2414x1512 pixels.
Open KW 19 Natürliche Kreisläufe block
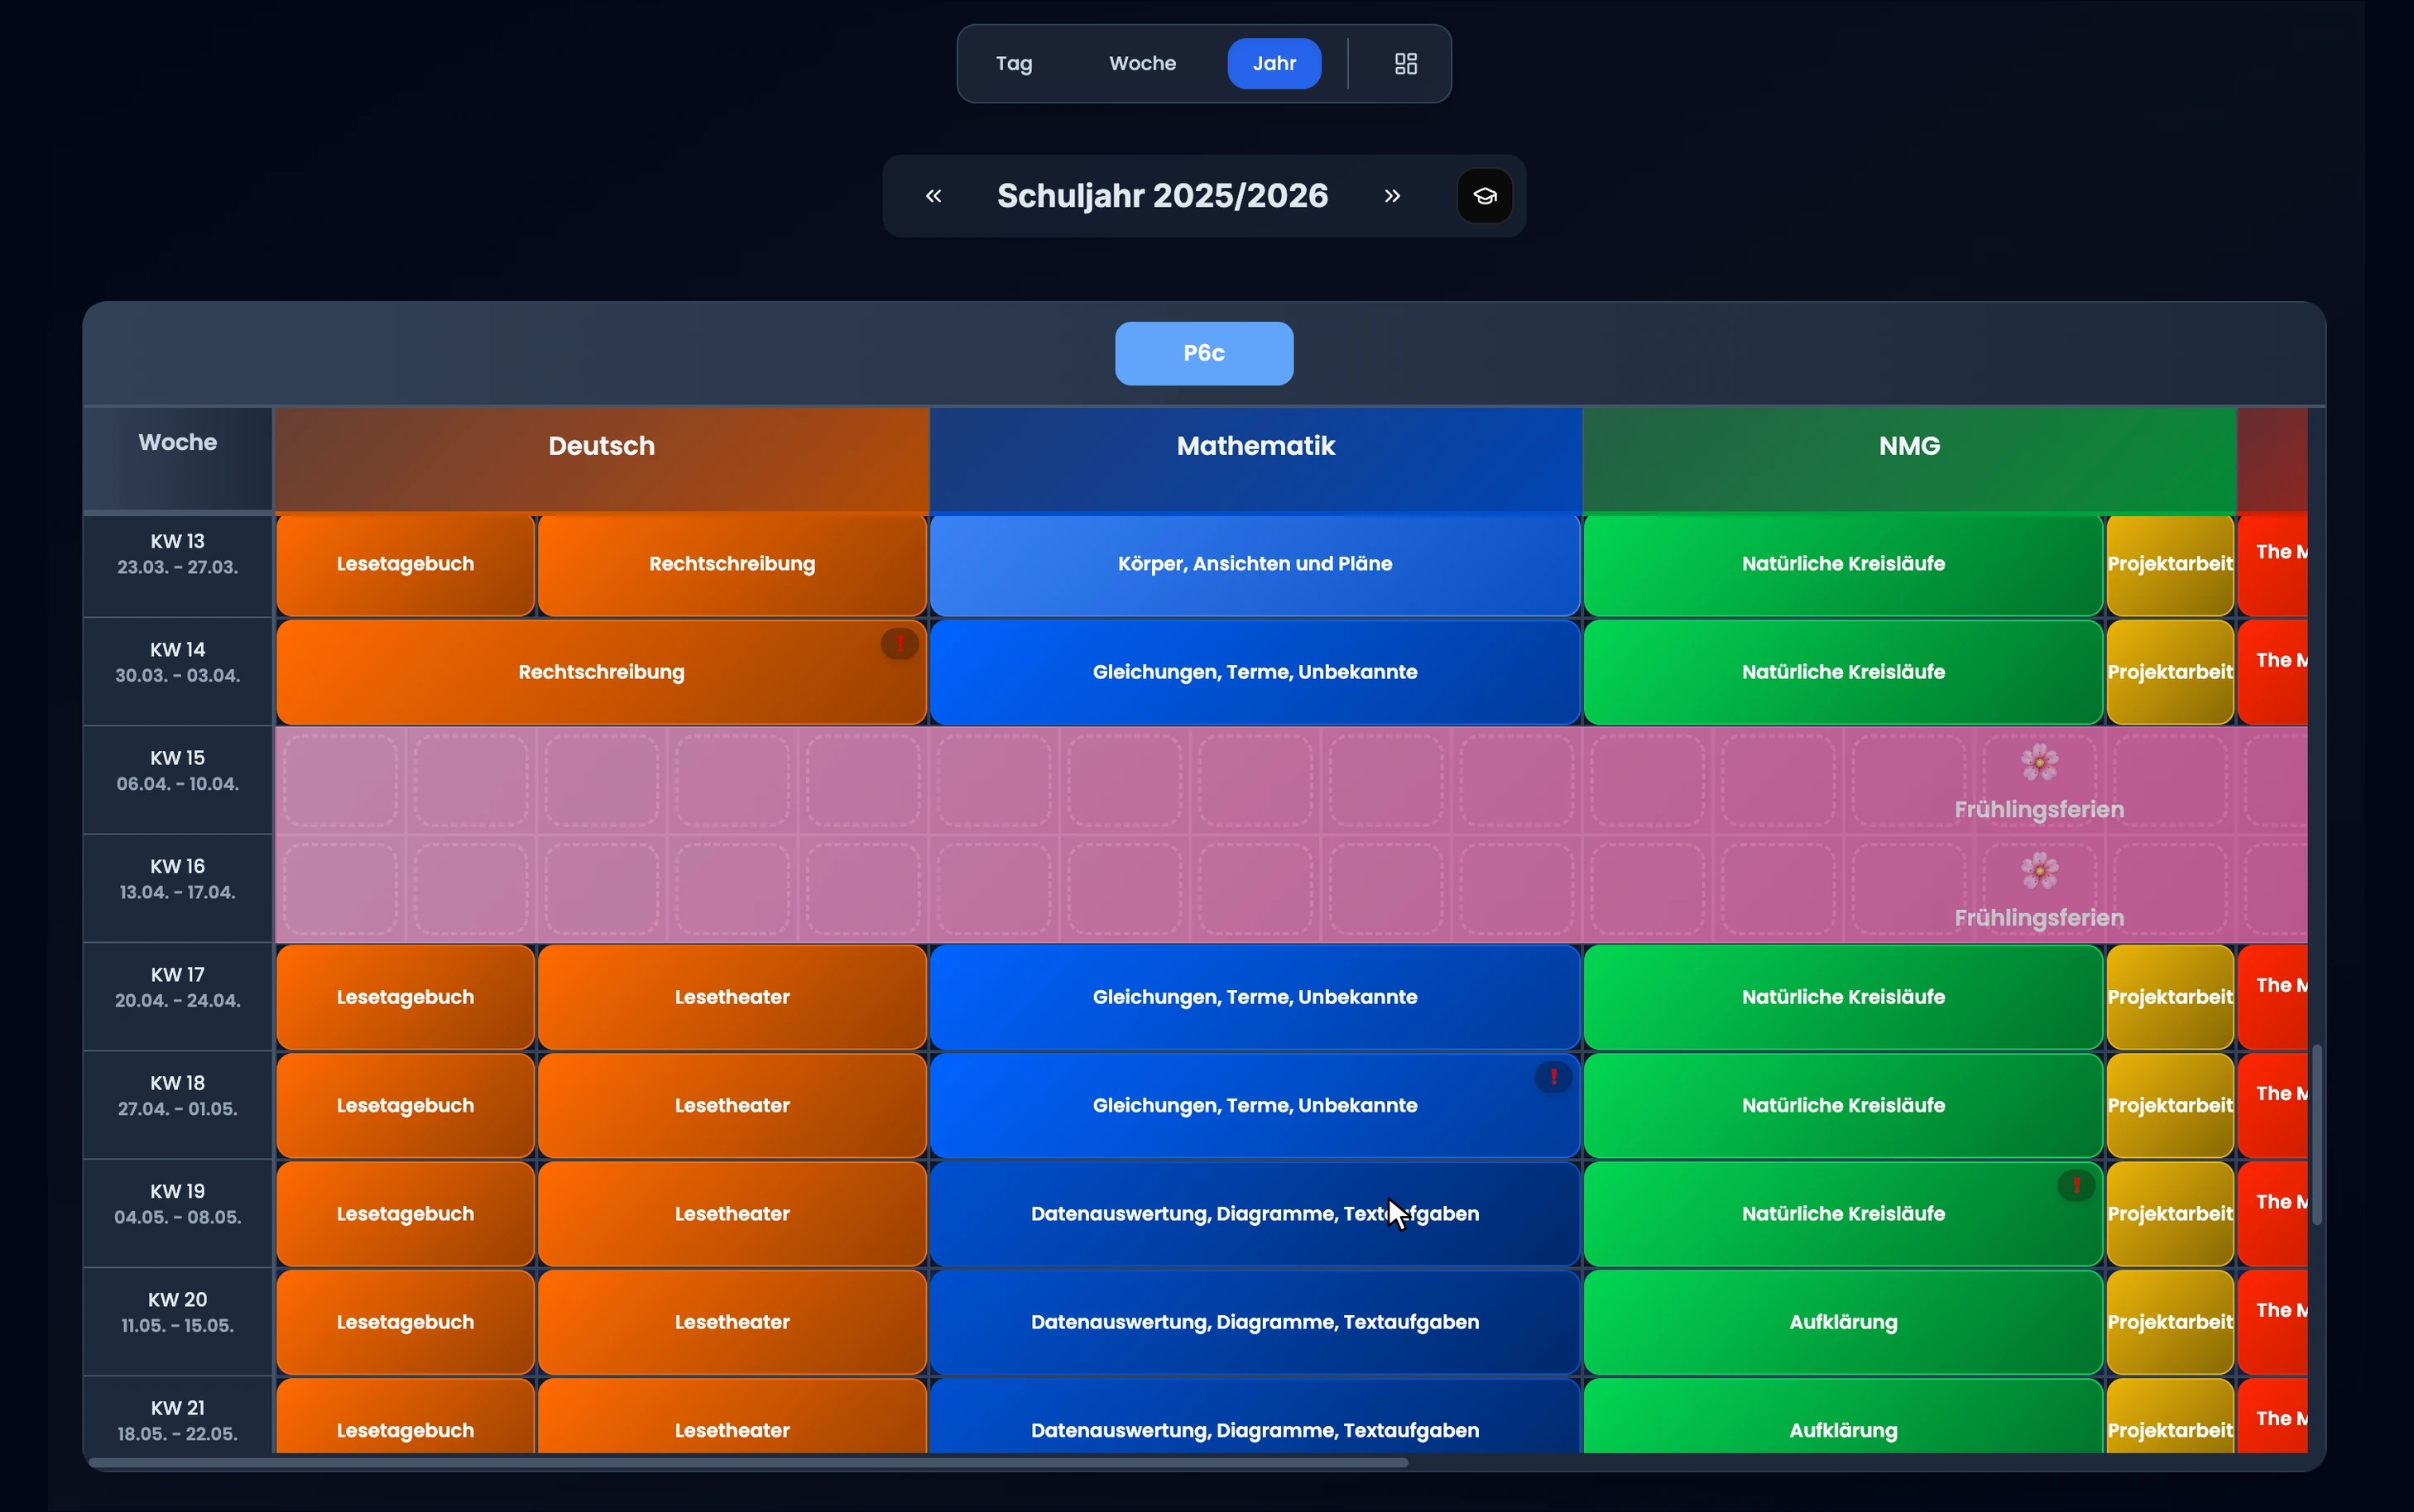pos(1843,1214)
